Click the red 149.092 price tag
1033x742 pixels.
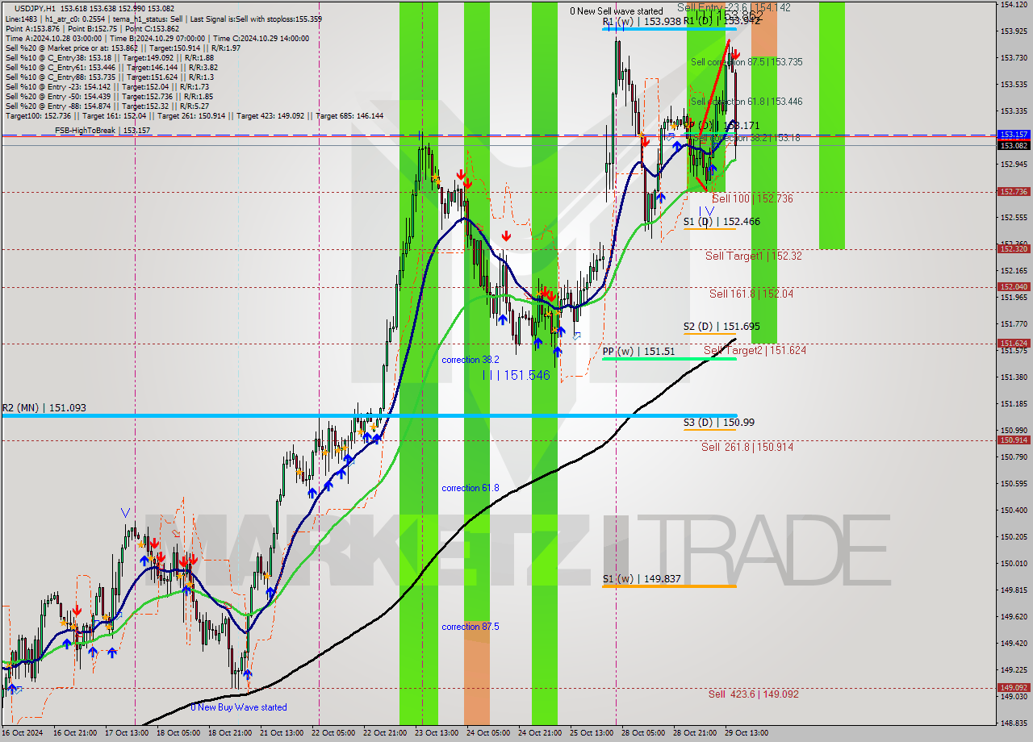click(1014, 688)
